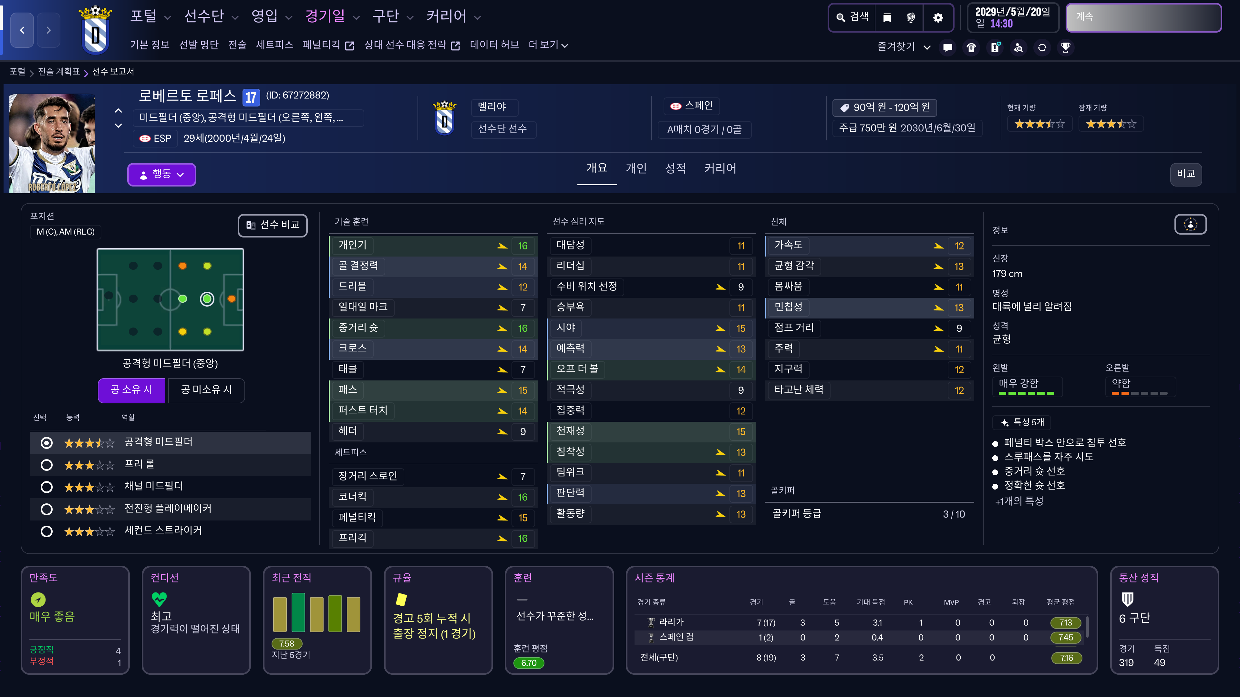Open the 즐겨찾기 favorites dropdown
This screenshot has height=697, width=1240.
[903, 47]
